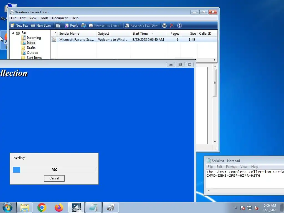Image resolution: width=284 pixels, height=213 pixels.
Task: Click the Action Center flag tray icon
Action: tap(243, 208)
